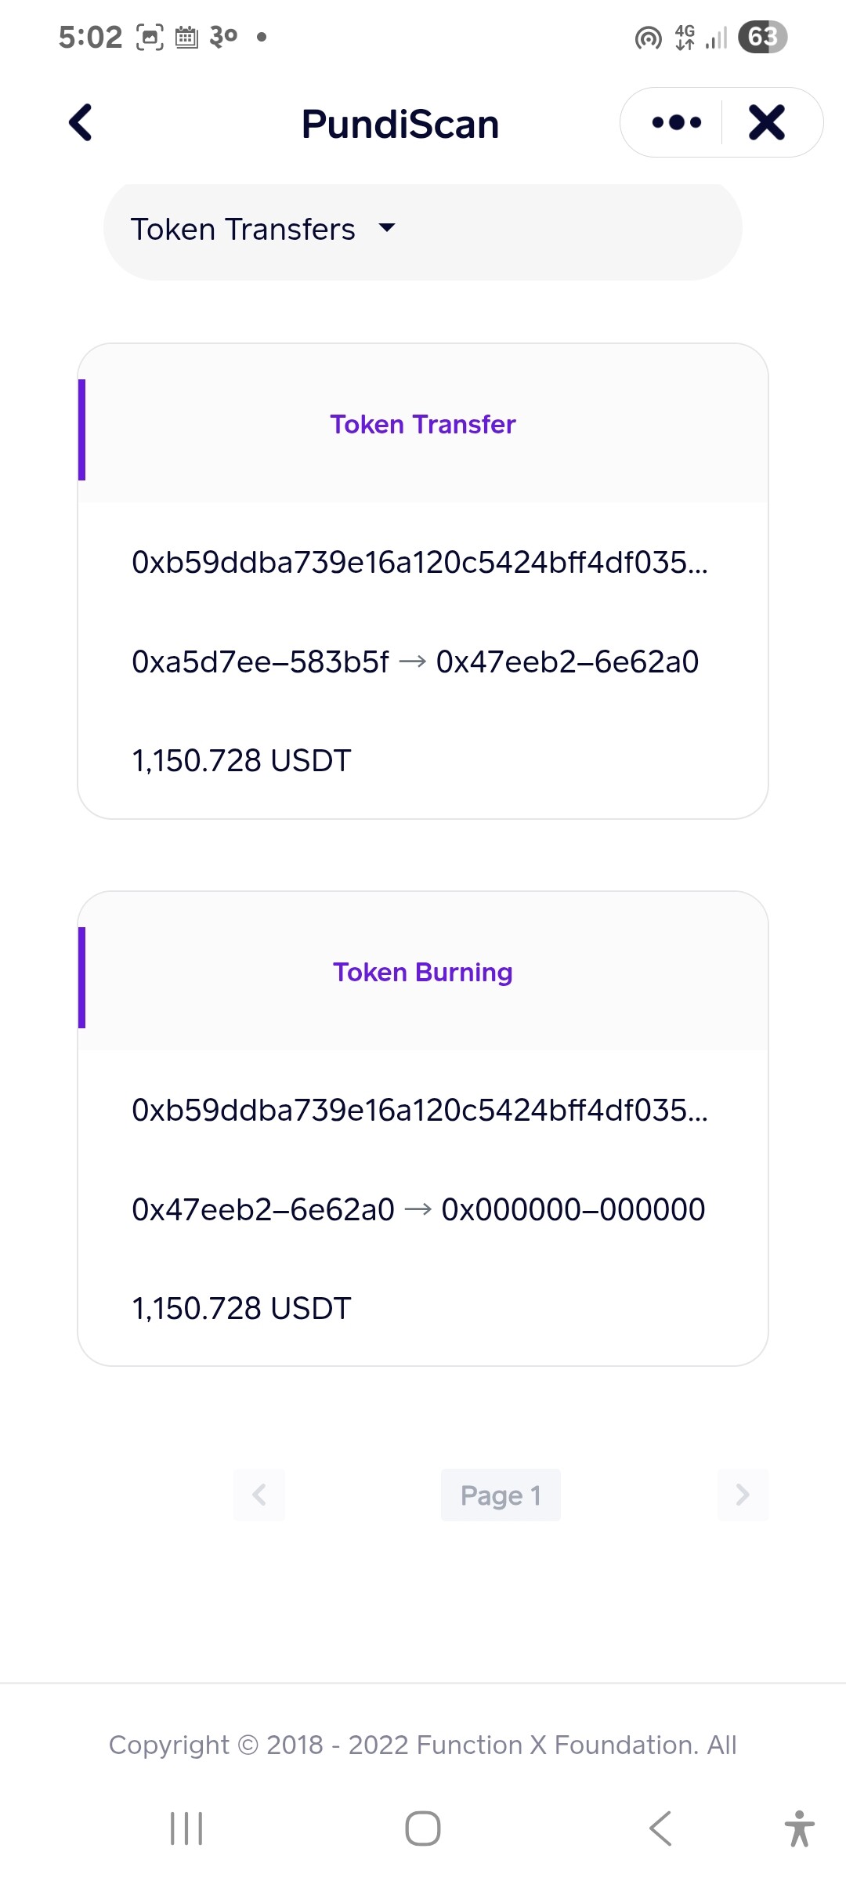Go to the next page with right chevron
Screen dimensions: 846x1881
743,1495
